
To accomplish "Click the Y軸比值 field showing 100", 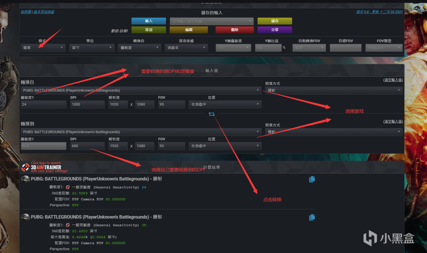I will [268, 48].
